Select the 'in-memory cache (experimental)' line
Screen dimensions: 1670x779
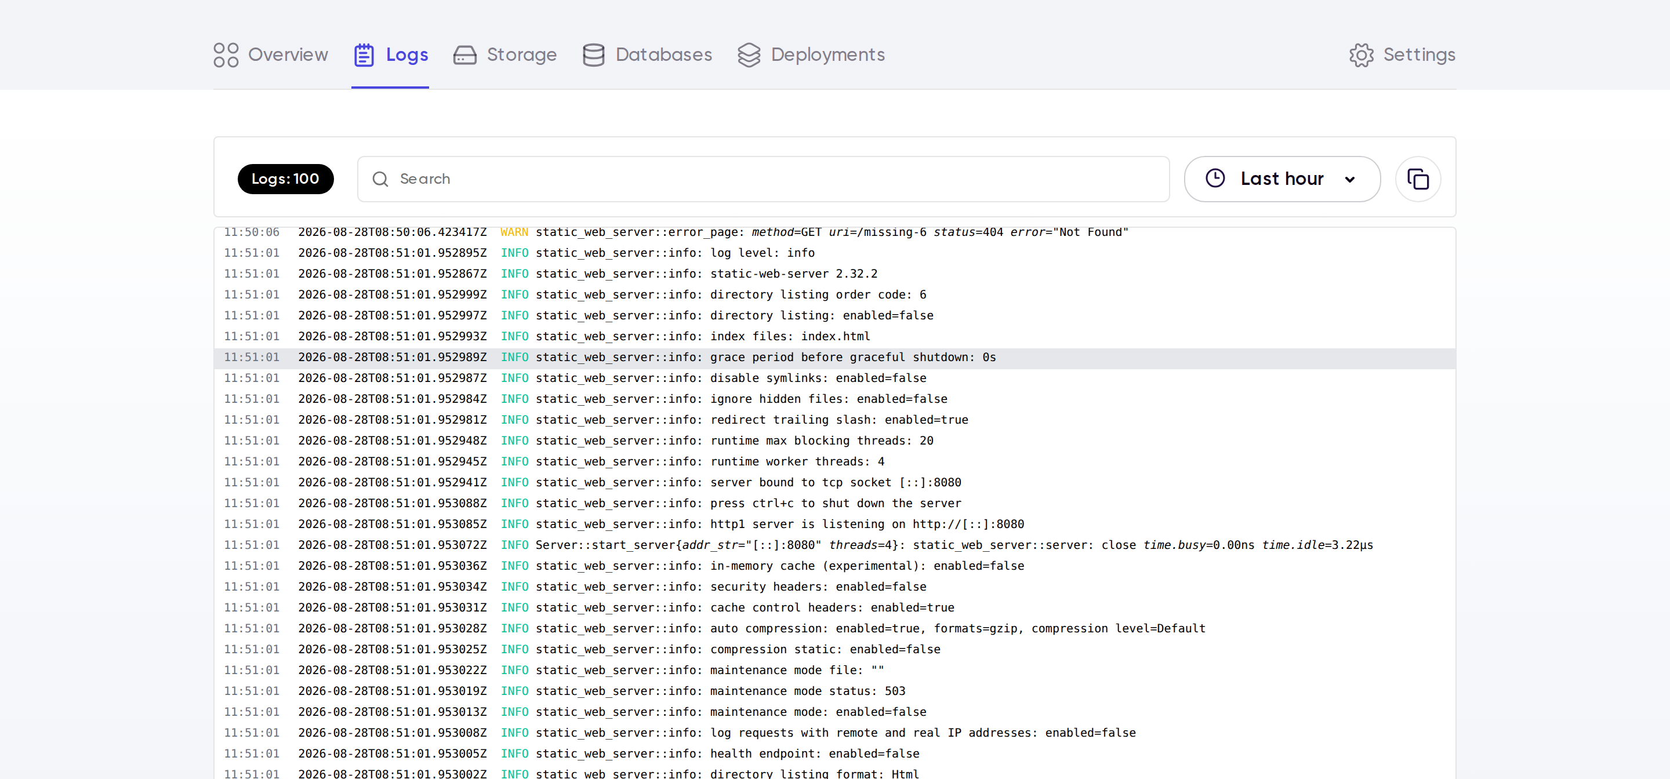pos(834,566)
